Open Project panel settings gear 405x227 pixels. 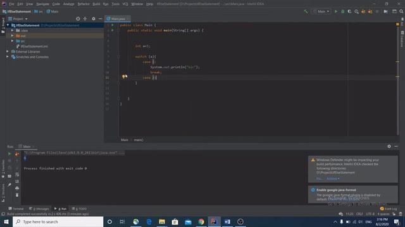point(94,19)
